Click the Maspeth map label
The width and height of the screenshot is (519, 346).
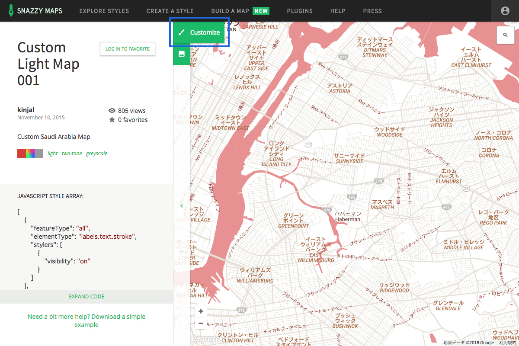(x=383, y=205)
